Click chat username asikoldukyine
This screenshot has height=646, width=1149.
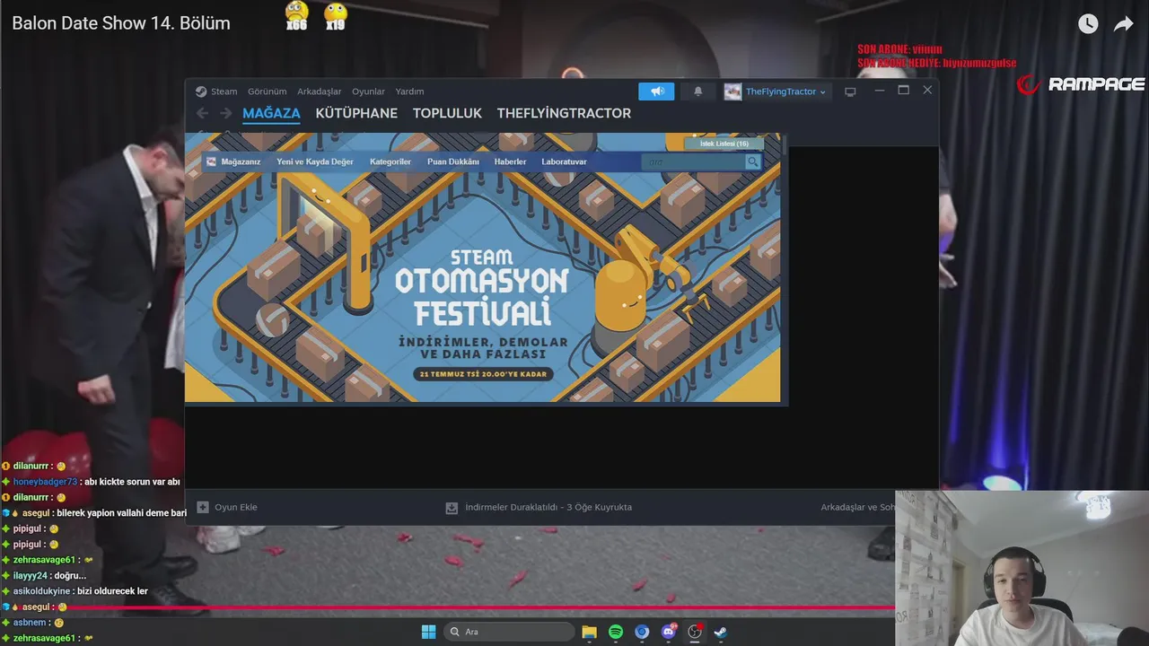(x=41, y=591)
